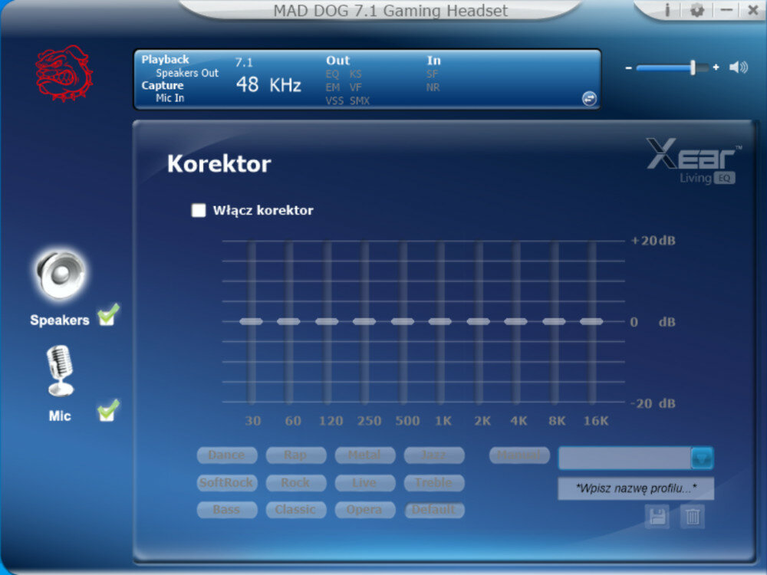Click the 48 KHz sample rate text
Screen dimensions: 767x575
click(x=268, y=85)
